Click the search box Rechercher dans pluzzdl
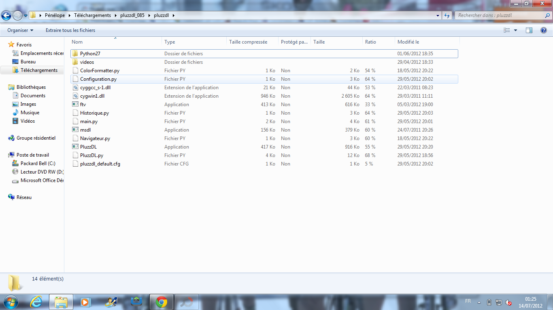 pos(499,15)
